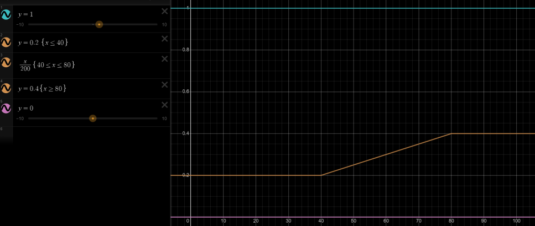Screen dimensions: 535x226
Task: Click the y = 1 slider handle
Action: point(99,24)
